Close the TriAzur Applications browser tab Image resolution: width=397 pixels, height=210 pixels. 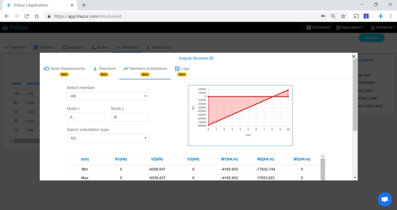(x=72, y=5)
